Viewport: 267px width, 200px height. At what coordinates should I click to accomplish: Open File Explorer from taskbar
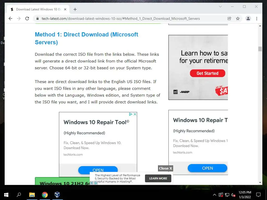pyautogui.click(x=32, y=195)
